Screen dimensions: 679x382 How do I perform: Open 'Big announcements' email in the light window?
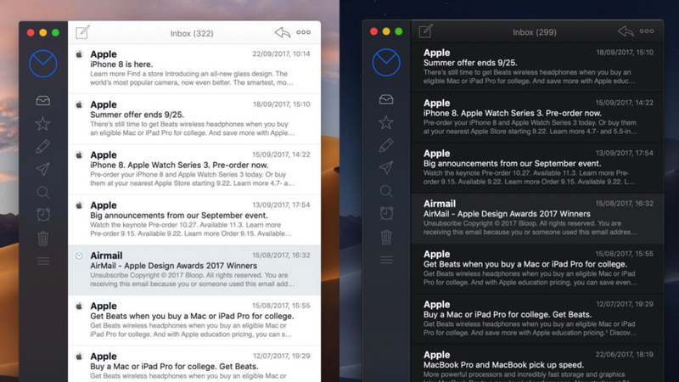point(194,219)
